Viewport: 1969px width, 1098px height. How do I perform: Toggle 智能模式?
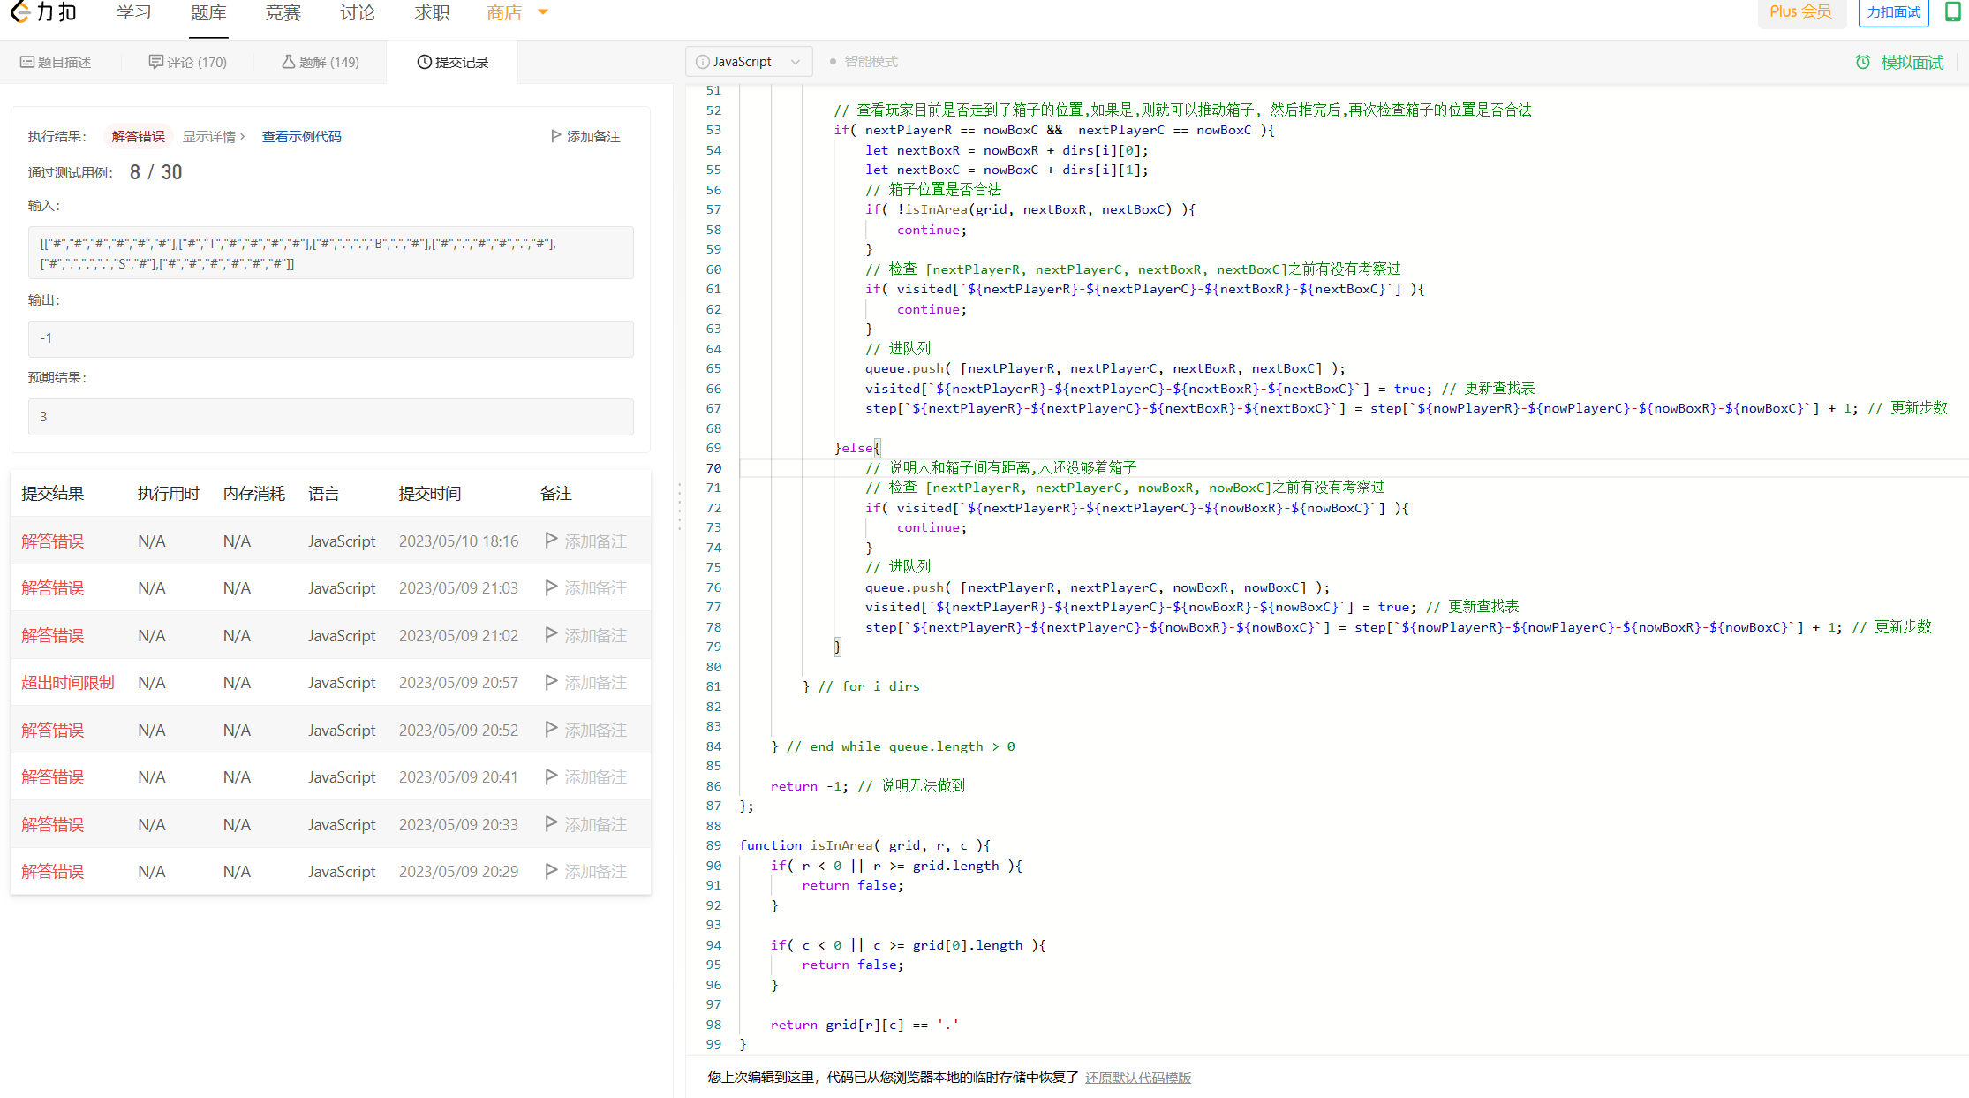[x=864, y=62]
